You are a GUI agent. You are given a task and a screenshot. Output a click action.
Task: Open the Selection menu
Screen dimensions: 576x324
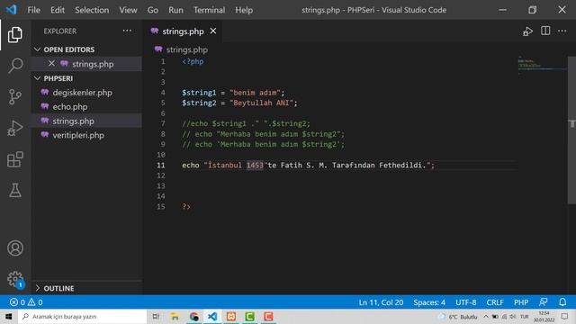pos(92,10)
